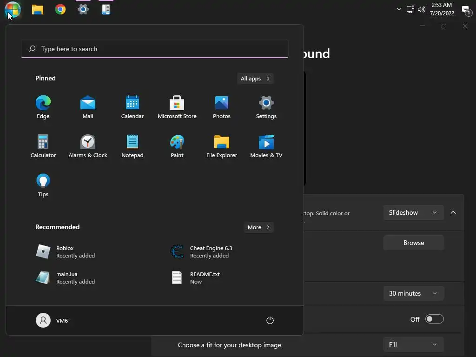This screenshot has width=476, height=357.
Task: Open the volume control in system tray
Action: coord(421,9)
